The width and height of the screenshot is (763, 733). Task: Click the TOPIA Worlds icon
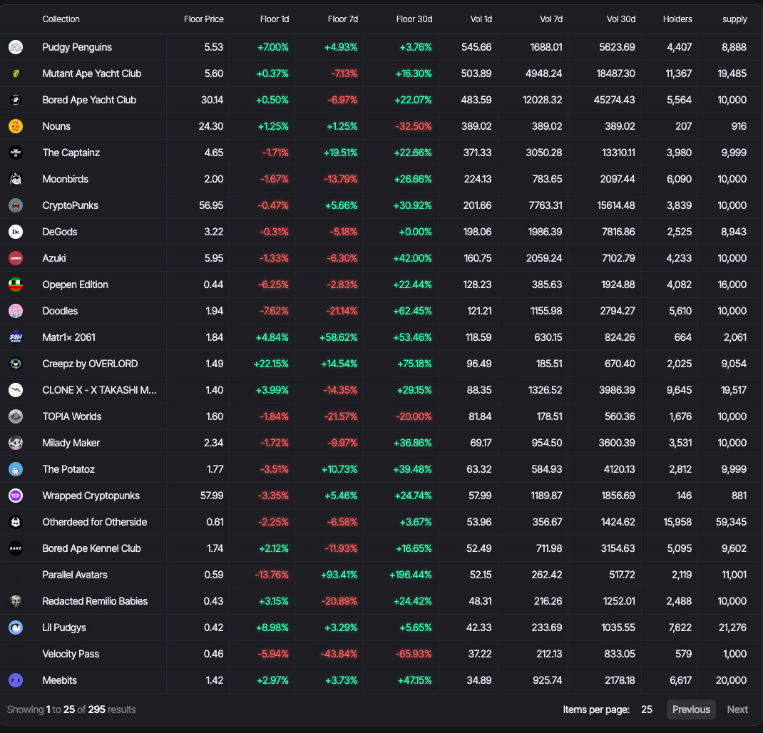(x=16, y=416)
